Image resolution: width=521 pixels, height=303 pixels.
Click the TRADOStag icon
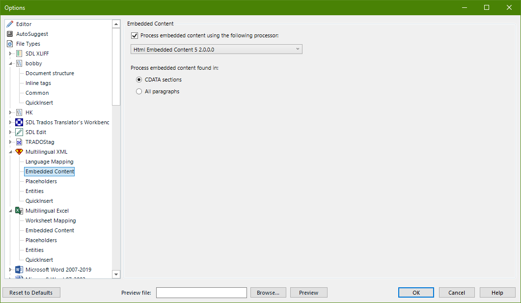(19, 142)
